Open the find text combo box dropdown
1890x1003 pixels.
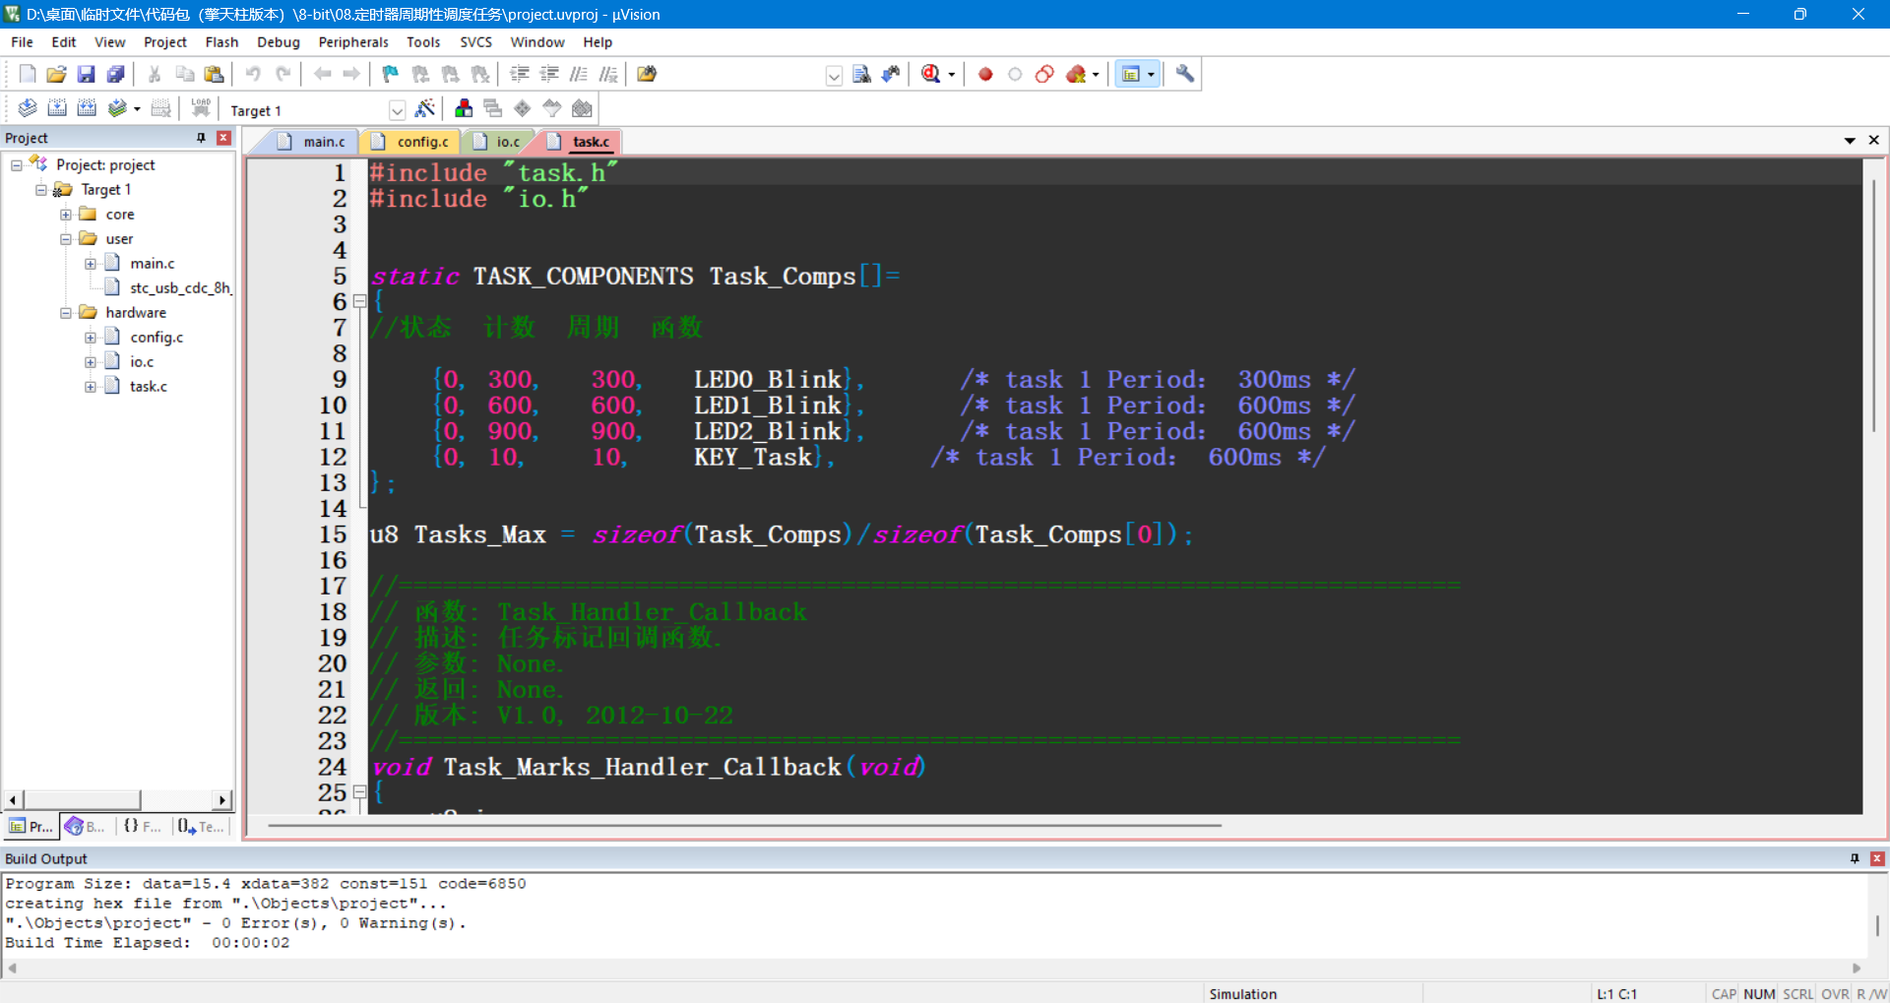(x=834, y=76)
